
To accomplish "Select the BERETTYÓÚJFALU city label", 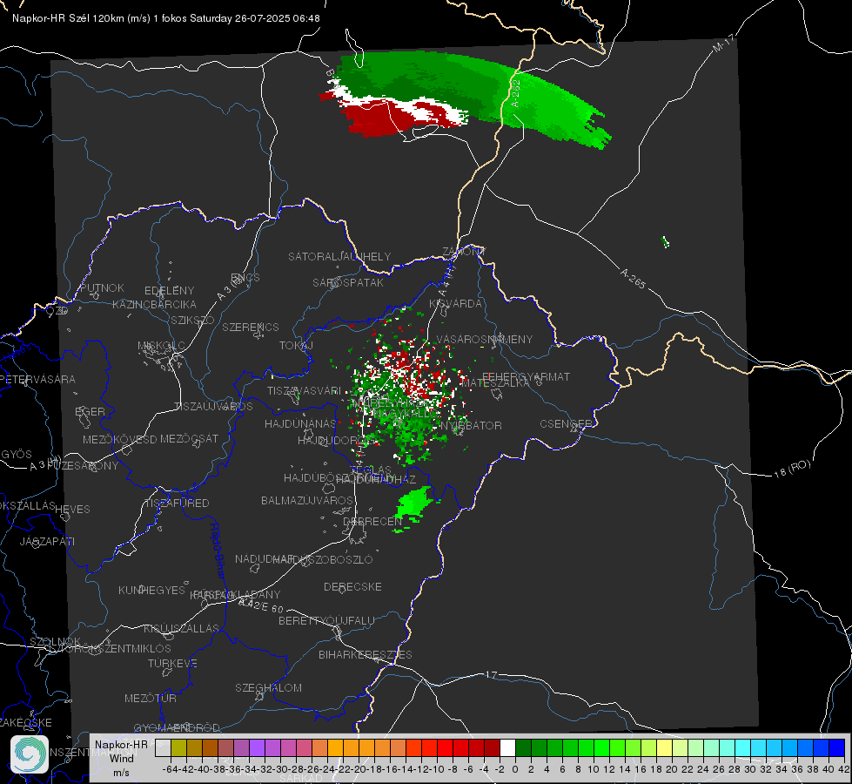I will 326,620.
